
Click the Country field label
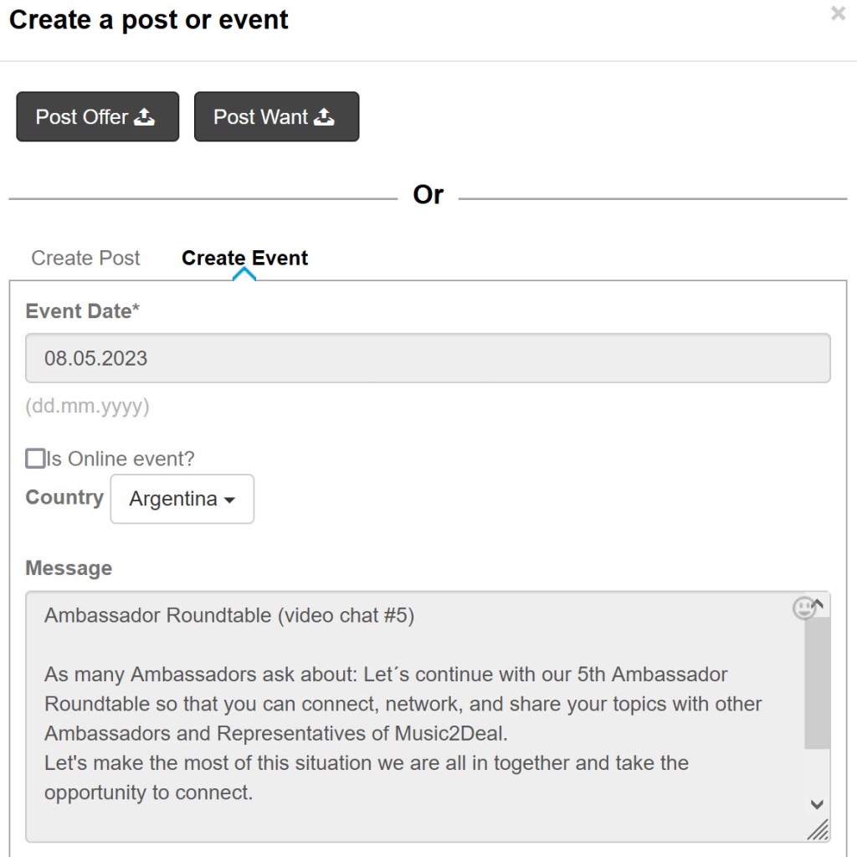(64, 497)
